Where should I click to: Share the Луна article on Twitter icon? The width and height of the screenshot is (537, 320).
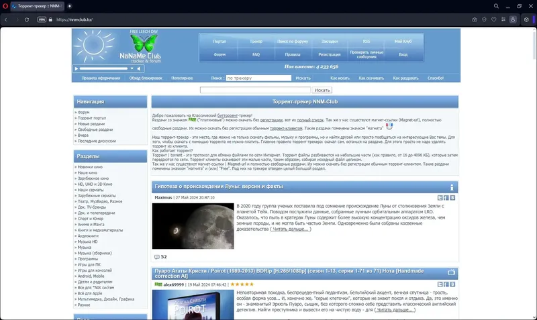coord(440,198)
